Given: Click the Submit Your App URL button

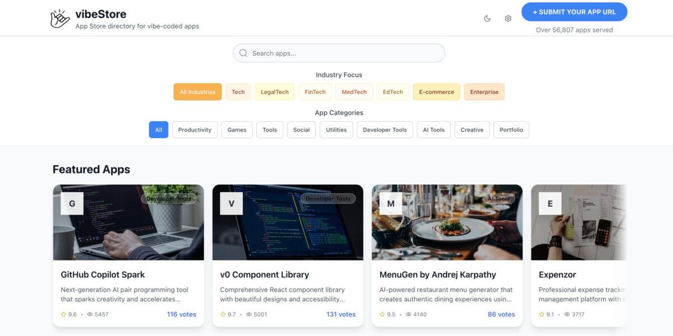Looking at the screenshot, I should point(574,12).
